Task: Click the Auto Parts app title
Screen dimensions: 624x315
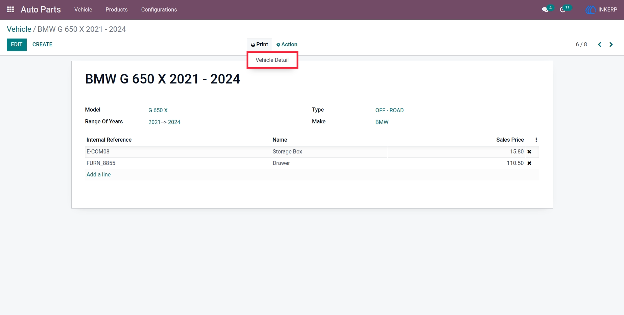Action: [x=41, y=9]
